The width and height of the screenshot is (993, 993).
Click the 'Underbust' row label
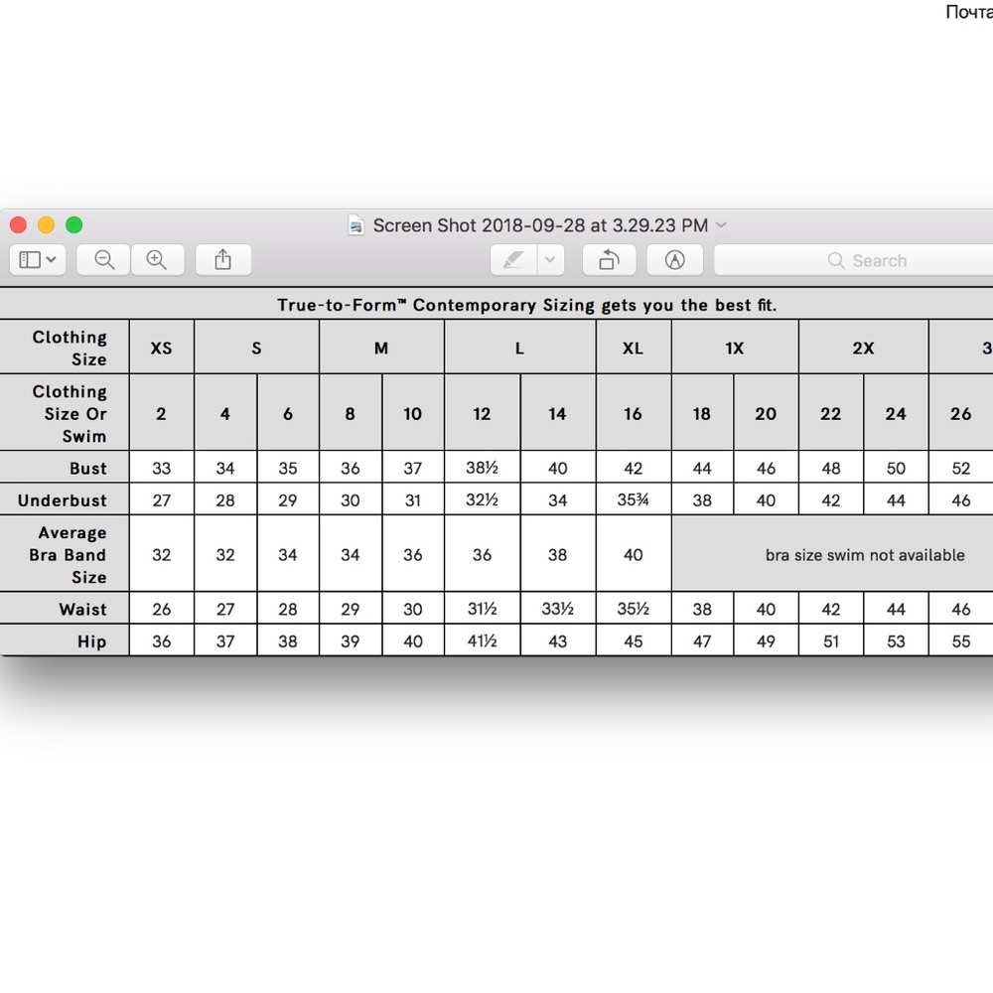point(62,500)
